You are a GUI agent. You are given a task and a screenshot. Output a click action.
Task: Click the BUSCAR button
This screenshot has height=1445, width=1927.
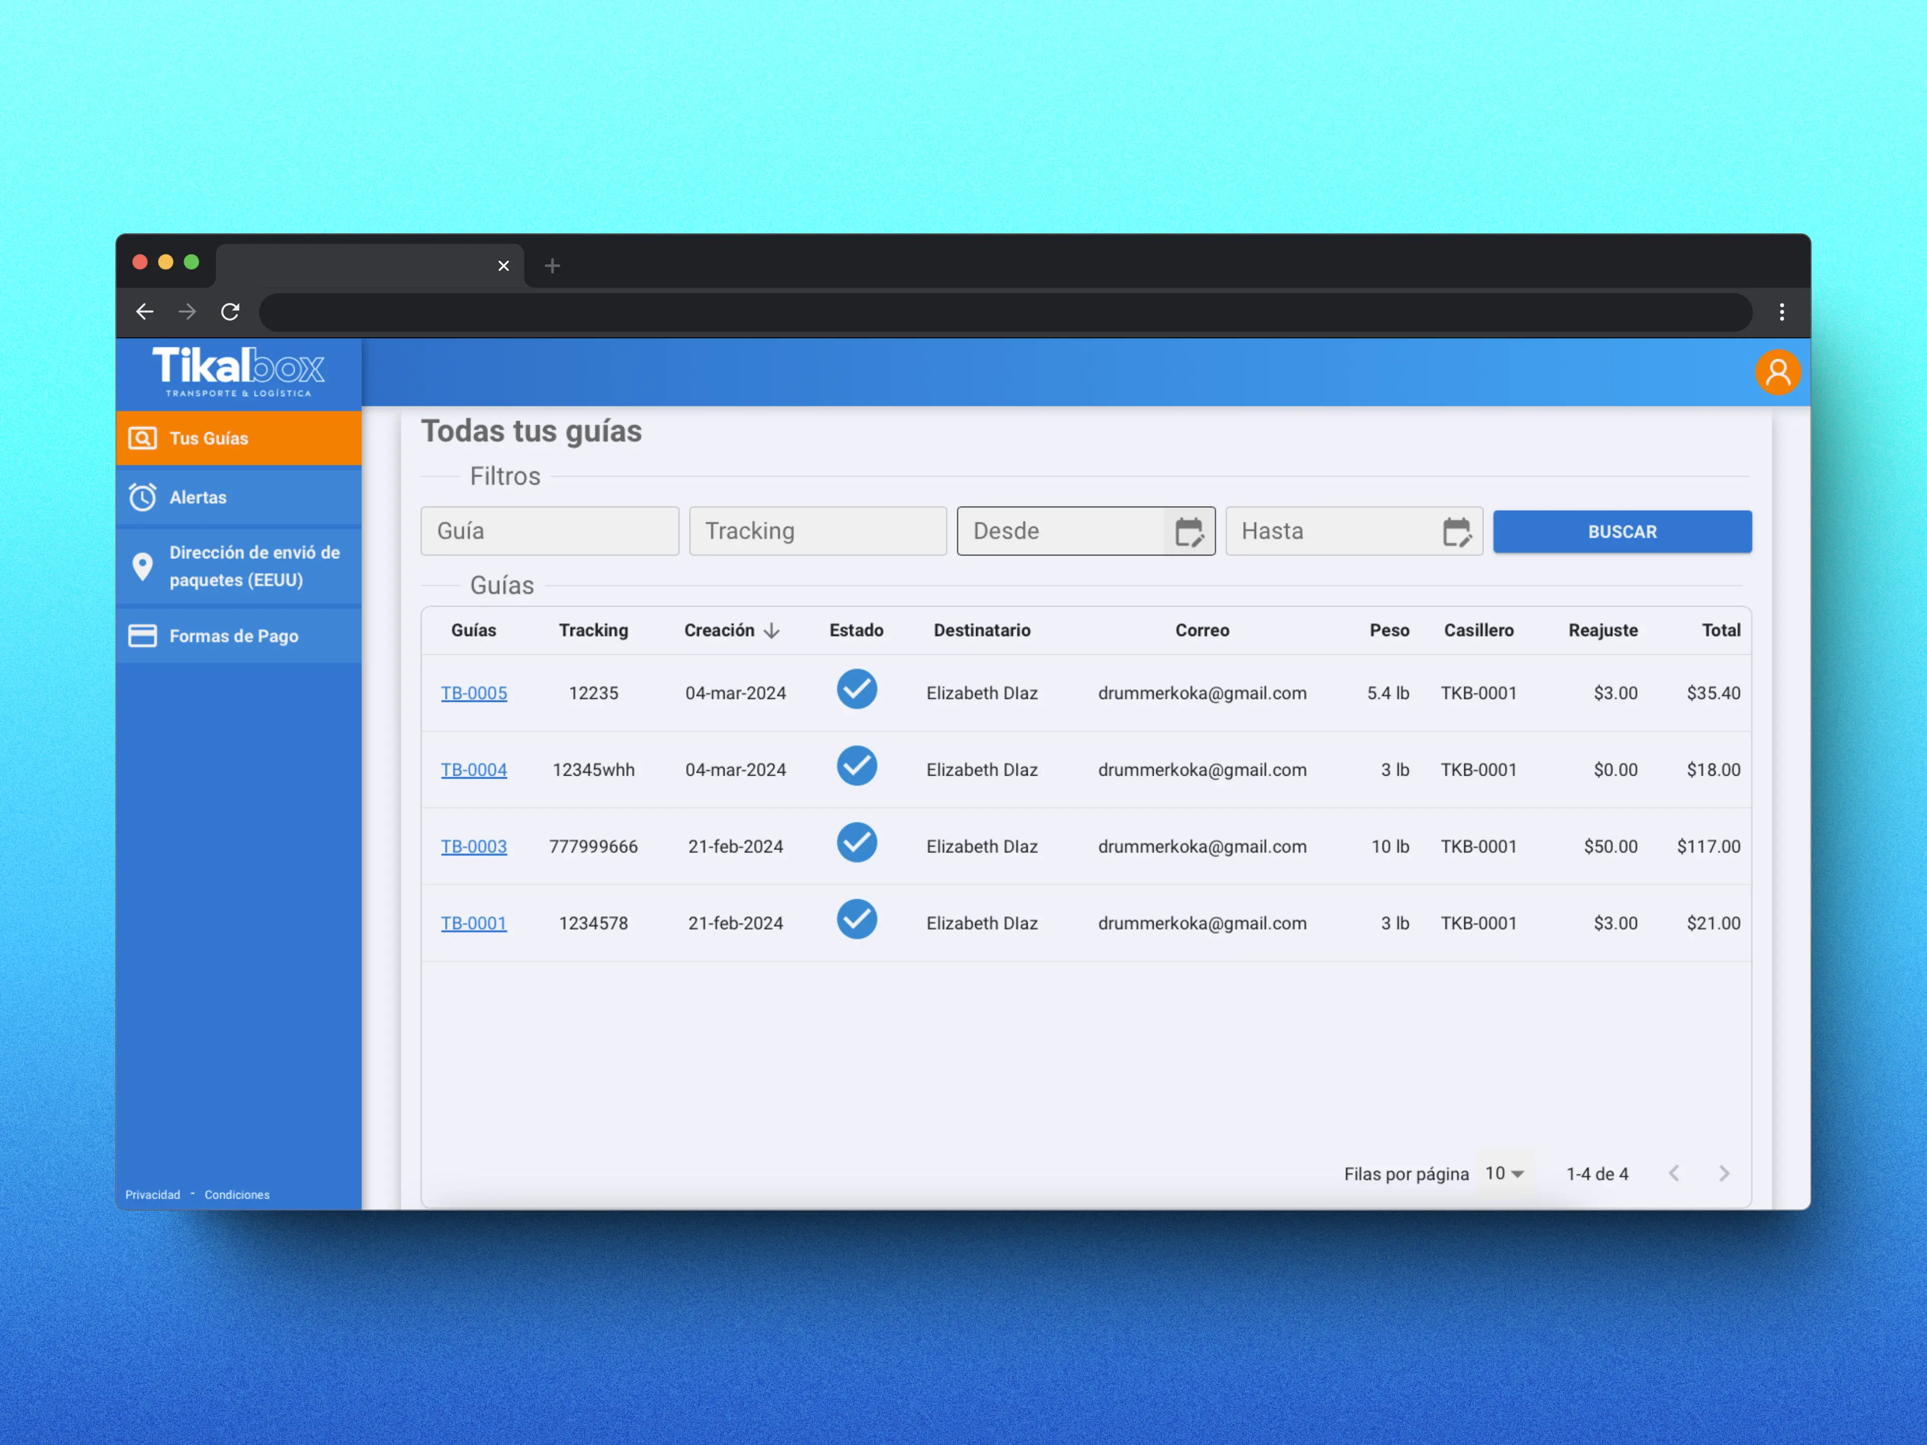(x=1622, y=531)
